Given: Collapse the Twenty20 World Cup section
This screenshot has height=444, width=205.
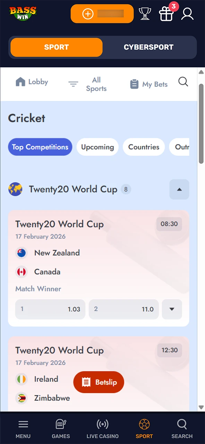Looking at the screenshot, I should tap(179, 189).
